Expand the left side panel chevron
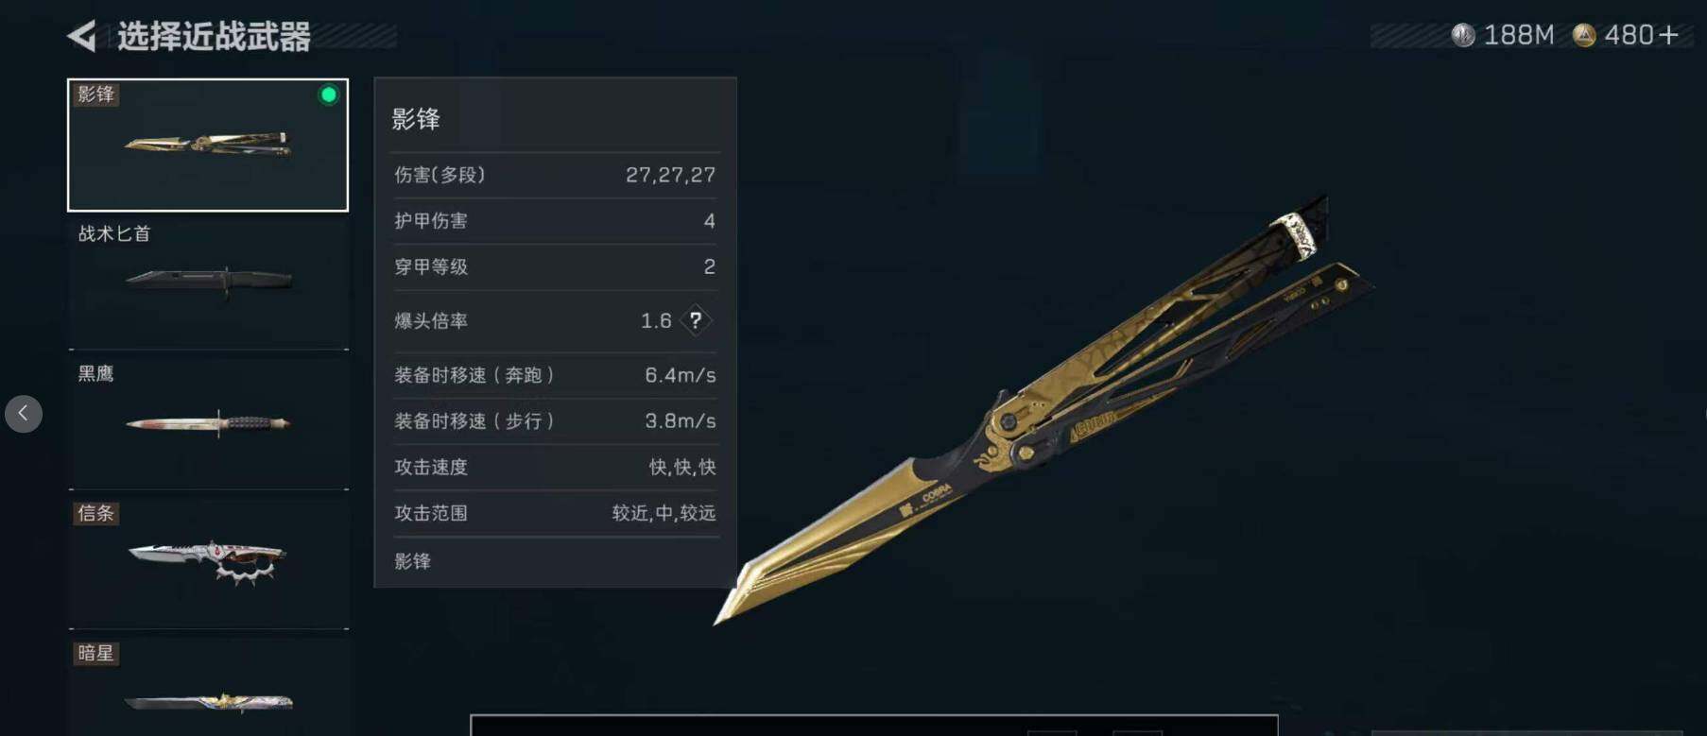Image resolution: width=1707 pixels, height=736 pixels. tap(24, 414)
